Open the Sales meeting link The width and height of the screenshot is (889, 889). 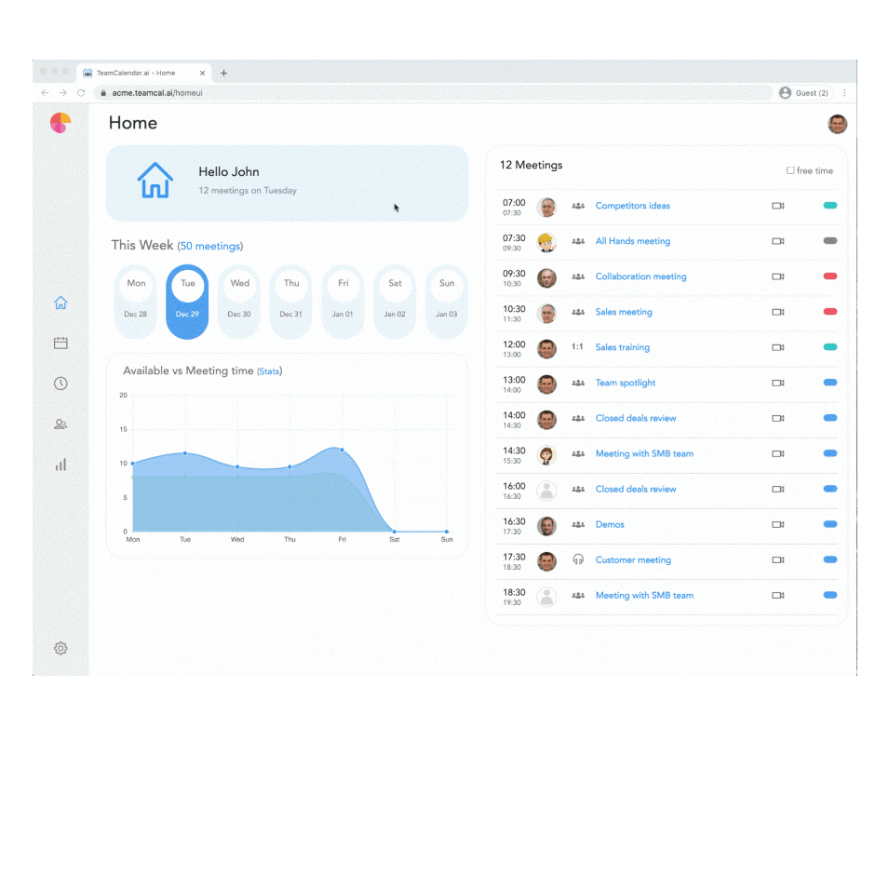(x=624, y=312)
